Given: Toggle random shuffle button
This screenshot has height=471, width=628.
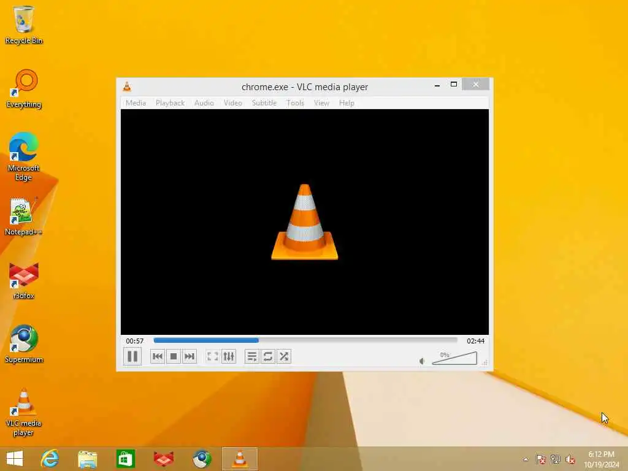Looking at the screenshot, I should click(x=284, y=356).
